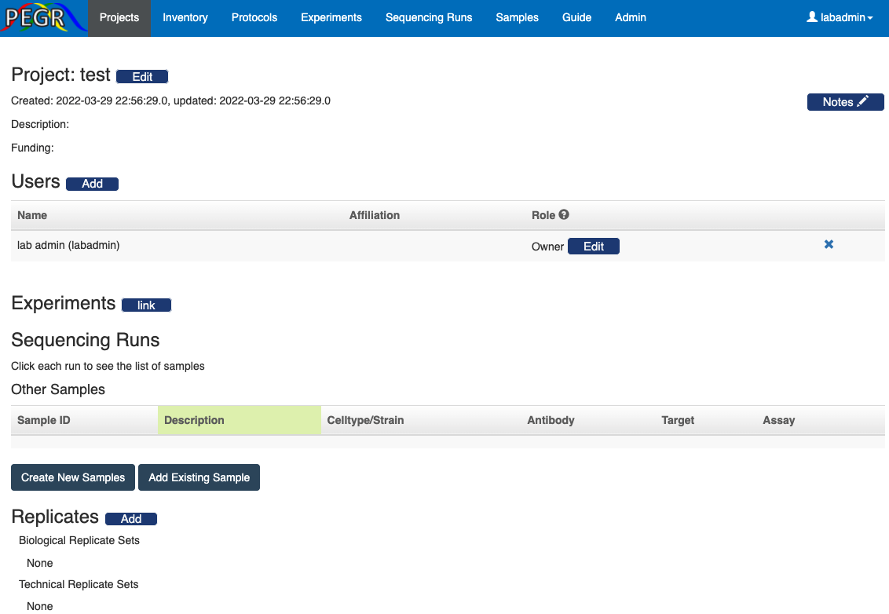Open project Notes
889x614 pixels.
[845, 102]
